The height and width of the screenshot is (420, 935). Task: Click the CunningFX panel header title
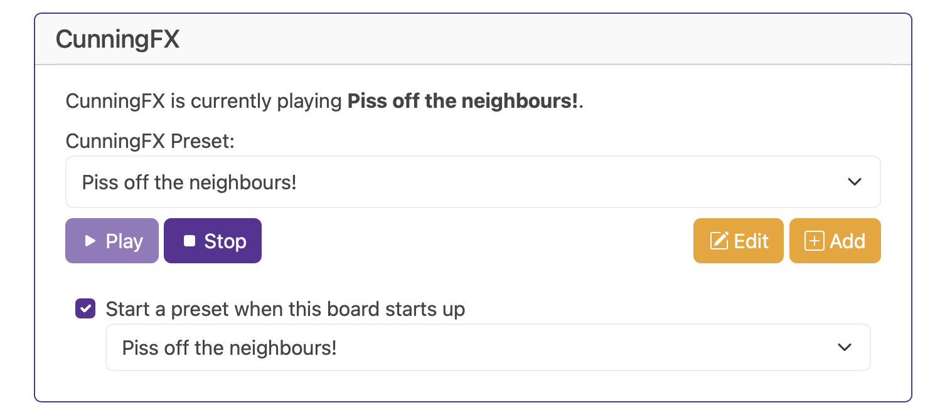pyautogui.click(x=117, y=39)
